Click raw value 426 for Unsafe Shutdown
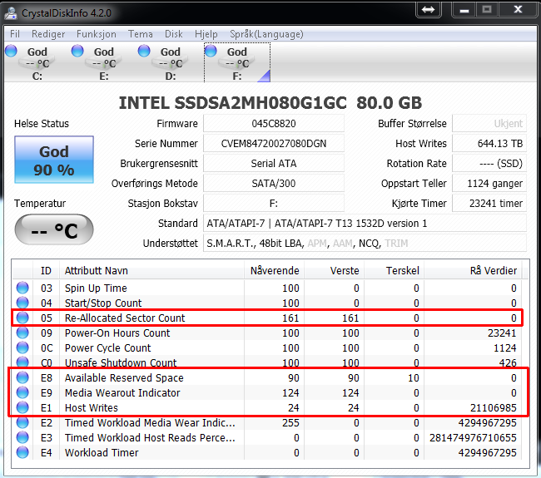541x478 pixels. coord(508,363)
